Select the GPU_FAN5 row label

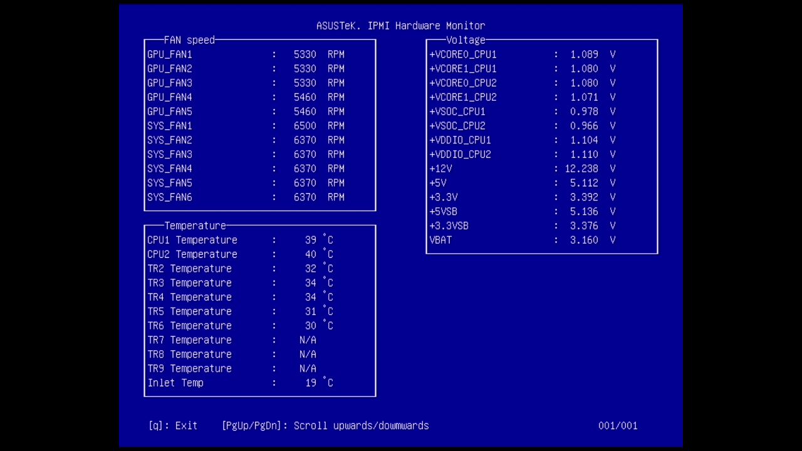coord(170,111)
